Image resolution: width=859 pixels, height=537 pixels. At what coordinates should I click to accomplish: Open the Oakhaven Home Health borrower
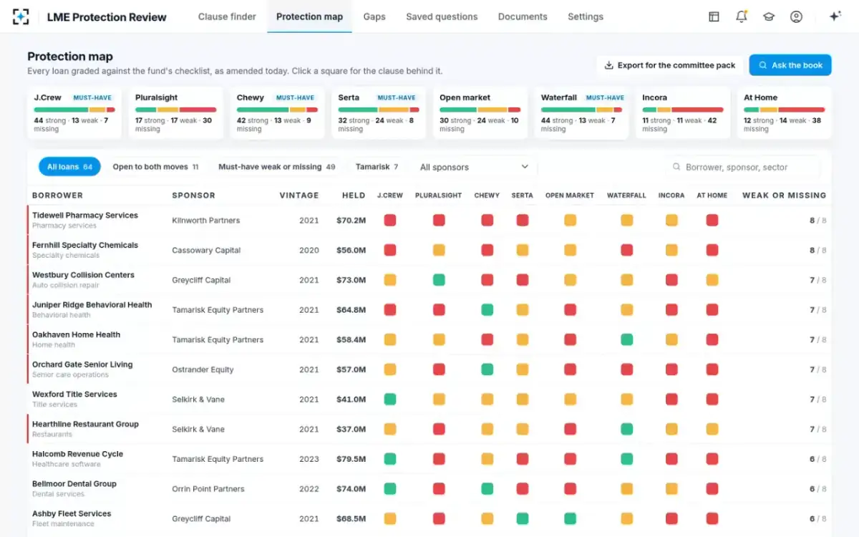[76, 334]
